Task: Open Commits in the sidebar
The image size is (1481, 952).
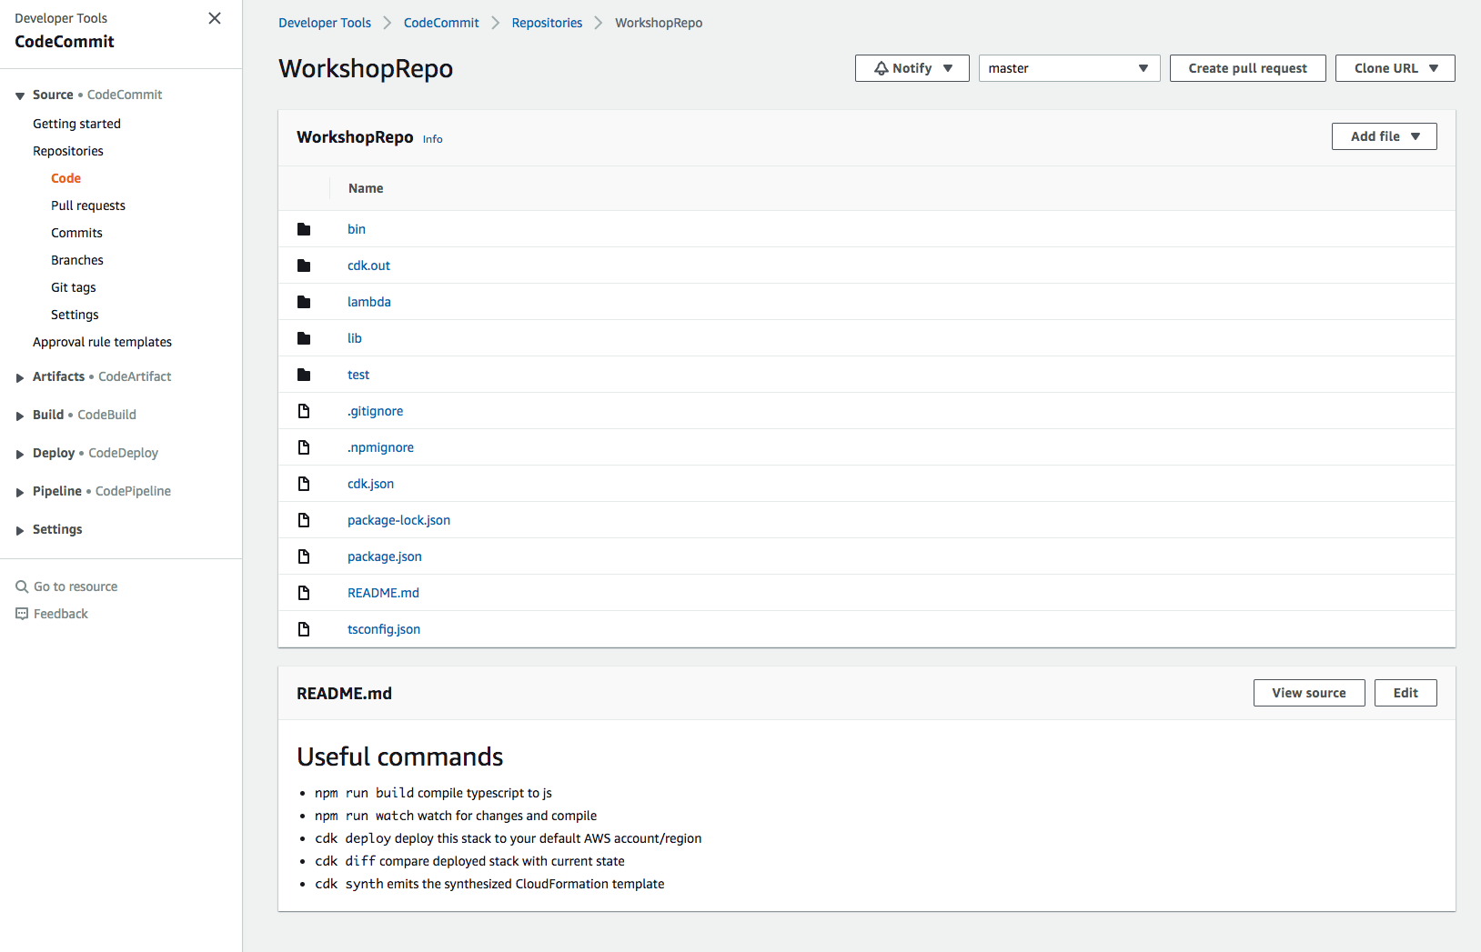Action: point(76,233)
